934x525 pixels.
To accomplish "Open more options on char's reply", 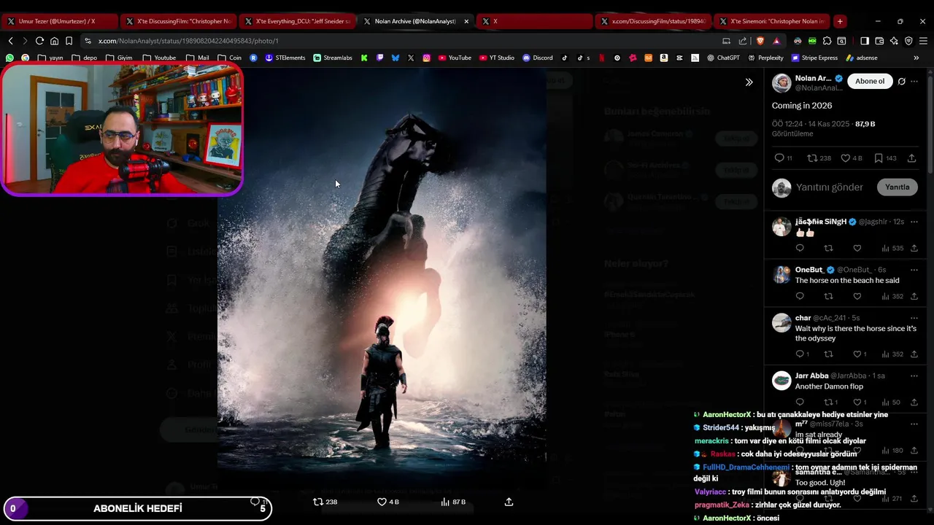I will (x=914, y=318).
